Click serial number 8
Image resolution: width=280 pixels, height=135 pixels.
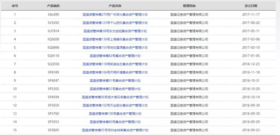15,72
